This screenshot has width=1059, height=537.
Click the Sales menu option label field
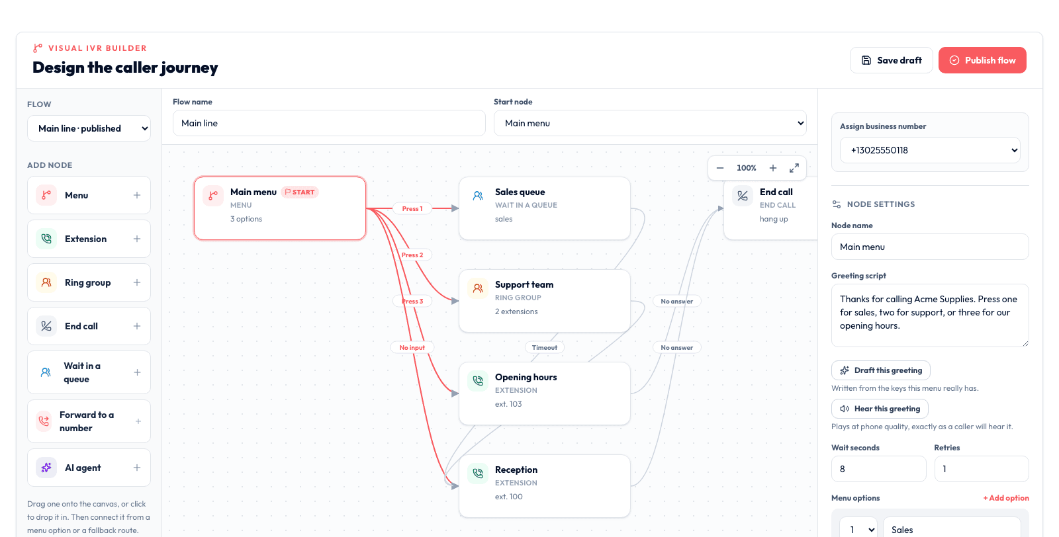(x=952, y=530)
